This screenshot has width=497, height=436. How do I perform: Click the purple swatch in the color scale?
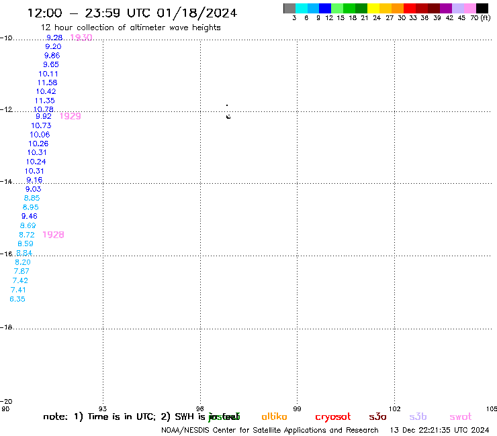click(x=446, y=8)
